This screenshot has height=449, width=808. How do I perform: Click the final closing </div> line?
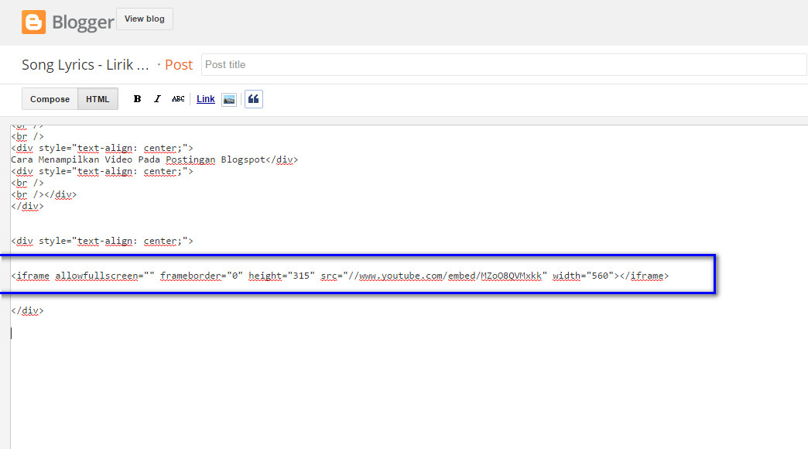click(x=27, y=310)
